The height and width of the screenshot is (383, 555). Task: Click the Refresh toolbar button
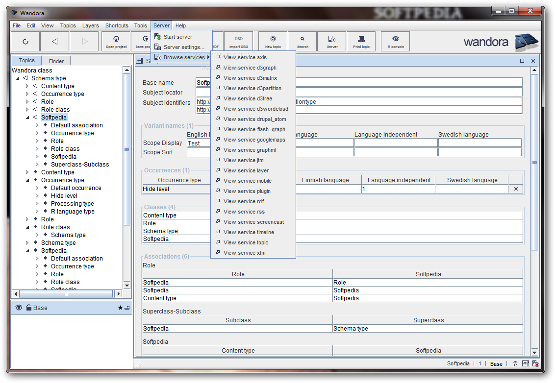25,41
